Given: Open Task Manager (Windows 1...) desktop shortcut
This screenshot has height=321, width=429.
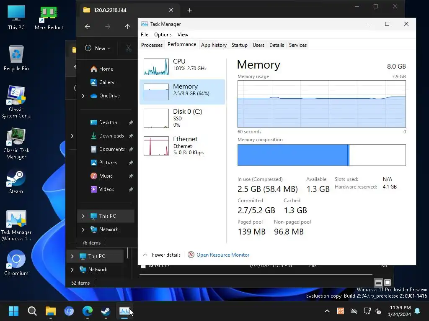Looking at the screenshot, I should (16, 225).
